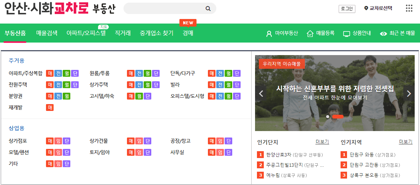The width and height of the screenshot is (420, 185).
Task: Click 단 badge for 원룸/투룸
Action: click(x=155, y=73)
